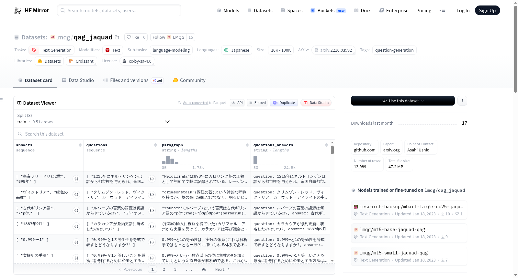Select the questions_answers lengths histogram bar

[255, 160]
